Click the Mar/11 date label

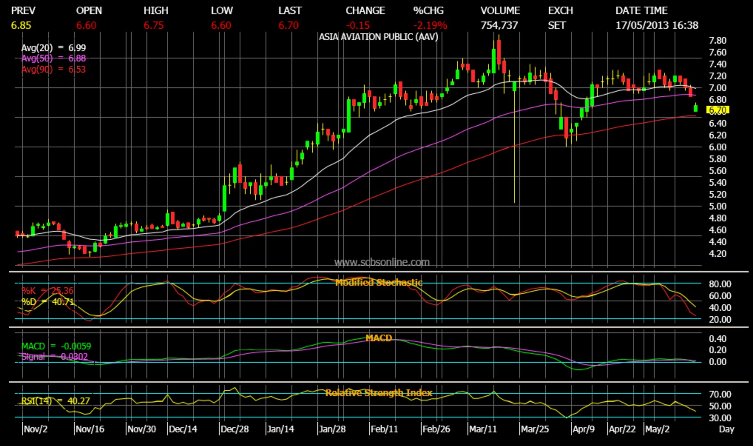[483, 429]
